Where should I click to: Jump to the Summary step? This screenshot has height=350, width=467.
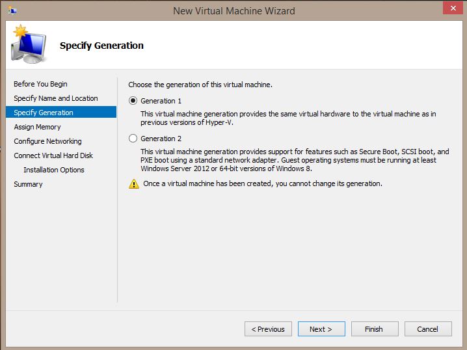tap(28, 184)
